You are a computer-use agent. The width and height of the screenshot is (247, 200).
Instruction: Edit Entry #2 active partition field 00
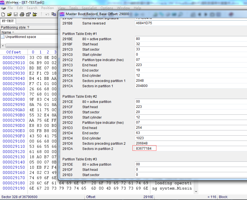191,102
